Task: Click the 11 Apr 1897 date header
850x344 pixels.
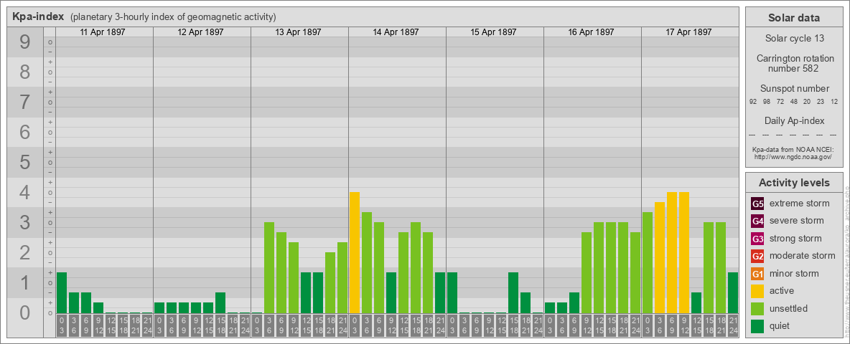Action: pyautogui.click(x=104, y=32)
